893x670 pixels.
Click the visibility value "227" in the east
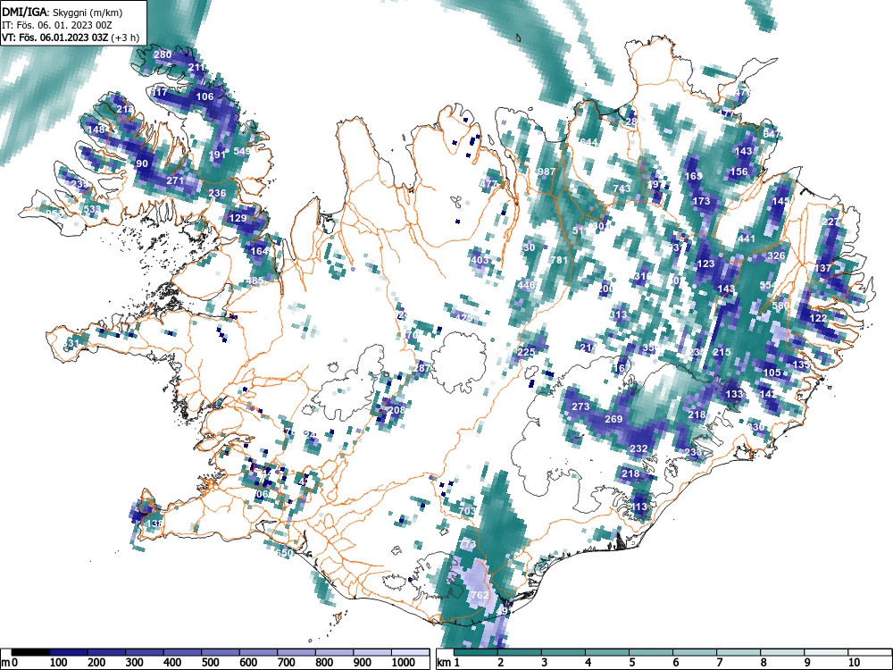coord(830,222)
